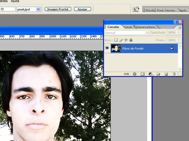Open the layers panel options menu arrow
Viewport: 189px width, 141px height.
tap(180, 27)
